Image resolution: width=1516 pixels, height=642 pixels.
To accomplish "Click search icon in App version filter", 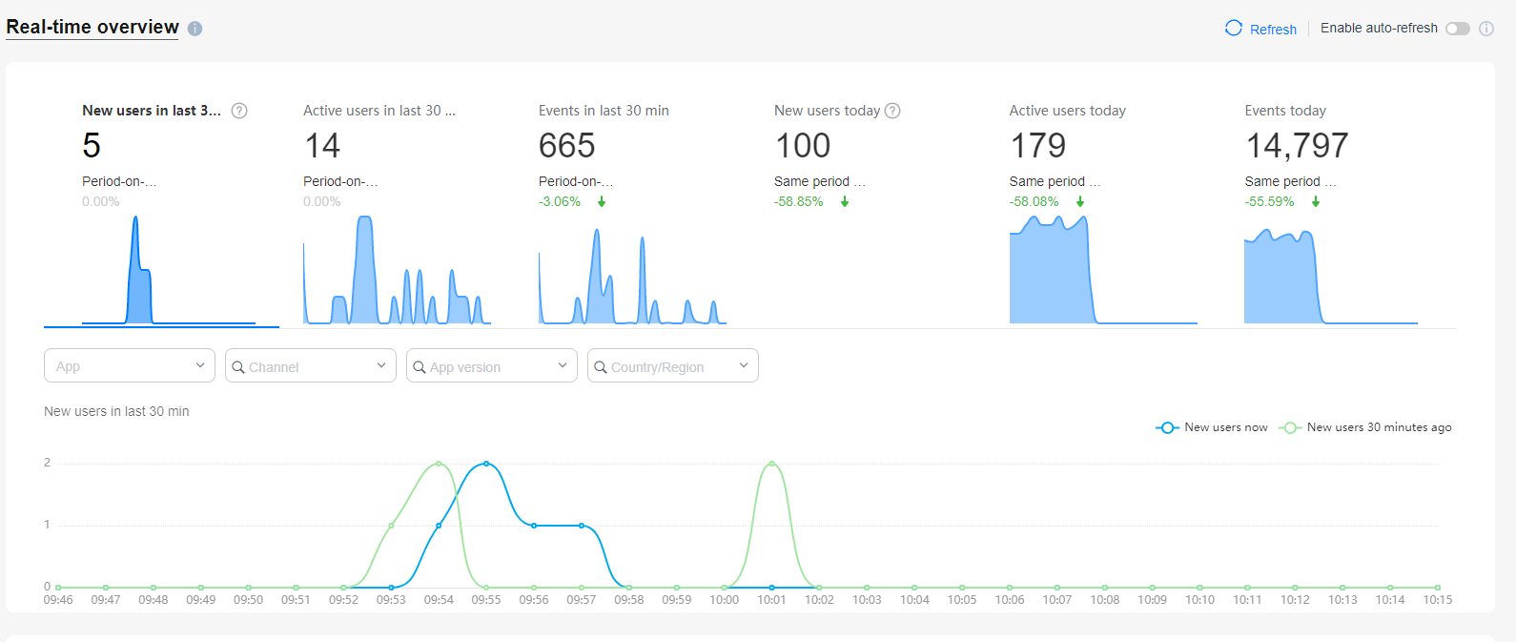I will tap(419, 367).
